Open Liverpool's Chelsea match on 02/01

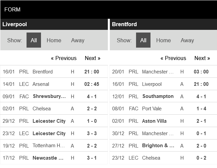click(42, 109)
